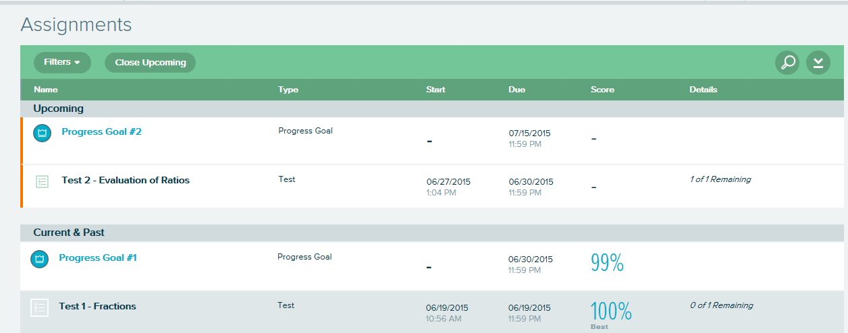
Task: Click the Test 1 Fractions checklist icon
Action: tap(40, 307)
